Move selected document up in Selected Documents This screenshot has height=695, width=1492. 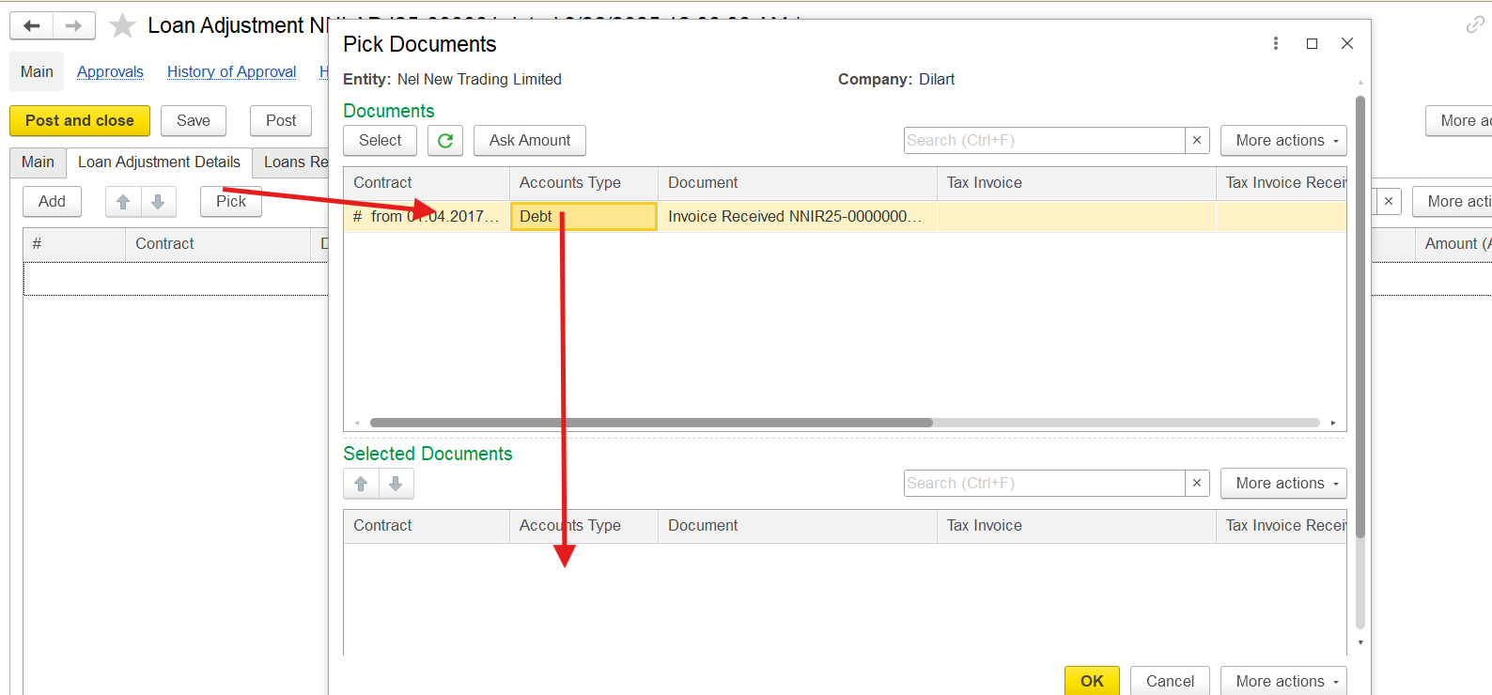click(361, 484)
